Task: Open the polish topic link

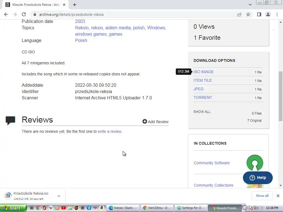Action: pos(139,28)
